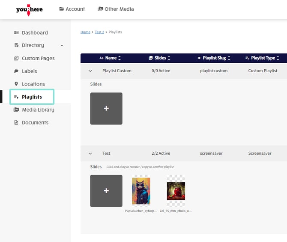The height and width of the screenshot is (242, 287).
Task: Click the you-here logo
Action: pyautogui.click(x=29, y=9)
